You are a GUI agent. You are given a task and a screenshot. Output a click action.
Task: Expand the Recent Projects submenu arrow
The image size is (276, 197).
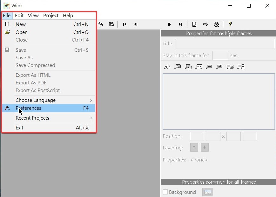(91, 118)
